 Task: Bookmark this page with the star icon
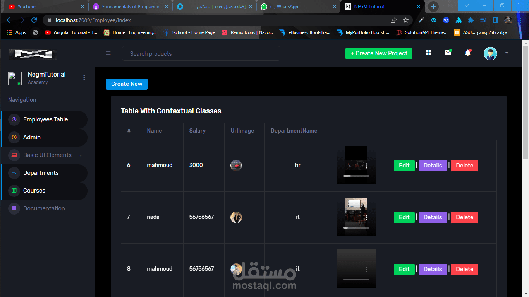click(x=406, y=20)
